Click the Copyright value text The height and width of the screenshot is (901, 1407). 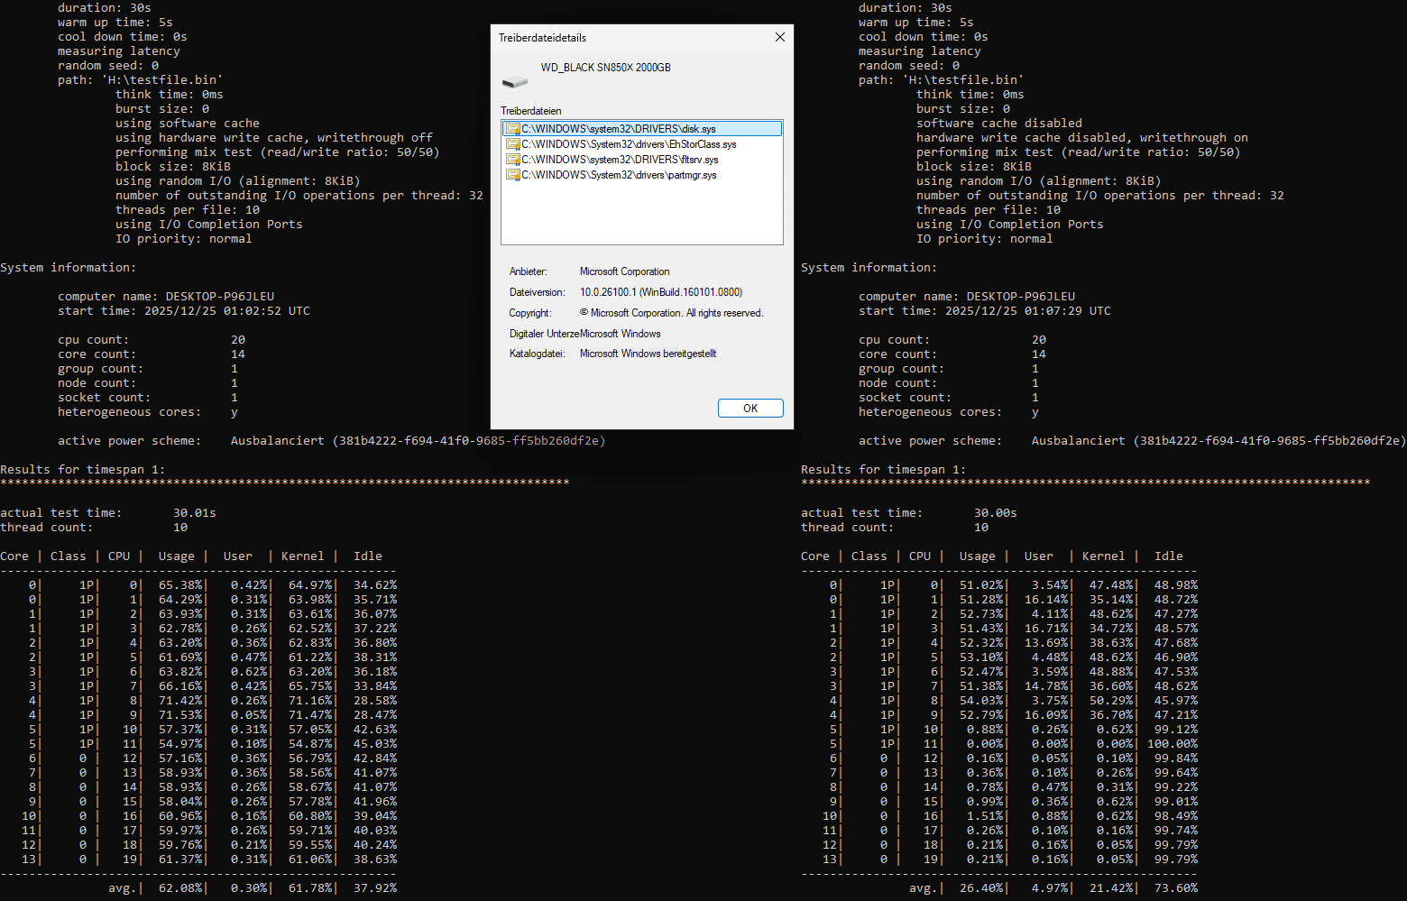671,313
